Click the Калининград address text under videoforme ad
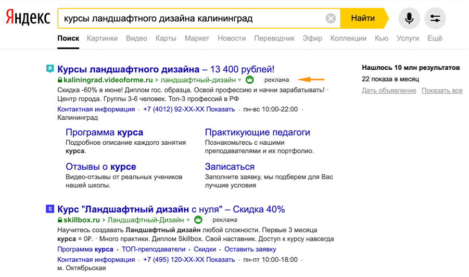This screenshot has height=277, width=469. [78, 118]
